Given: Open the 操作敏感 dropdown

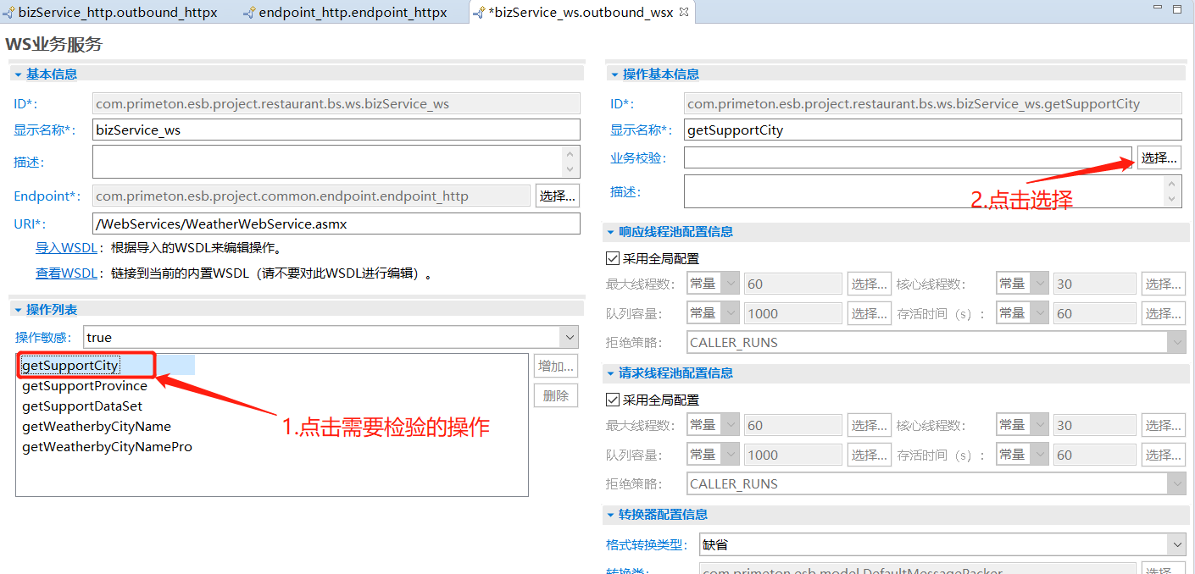Looking at the screenshot, I should pos(569,338).
